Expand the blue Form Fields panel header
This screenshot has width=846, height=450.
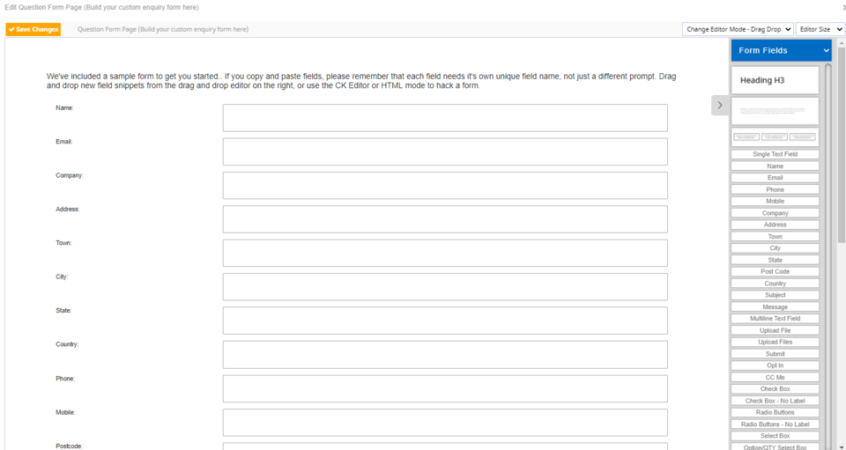pos(782,51)
